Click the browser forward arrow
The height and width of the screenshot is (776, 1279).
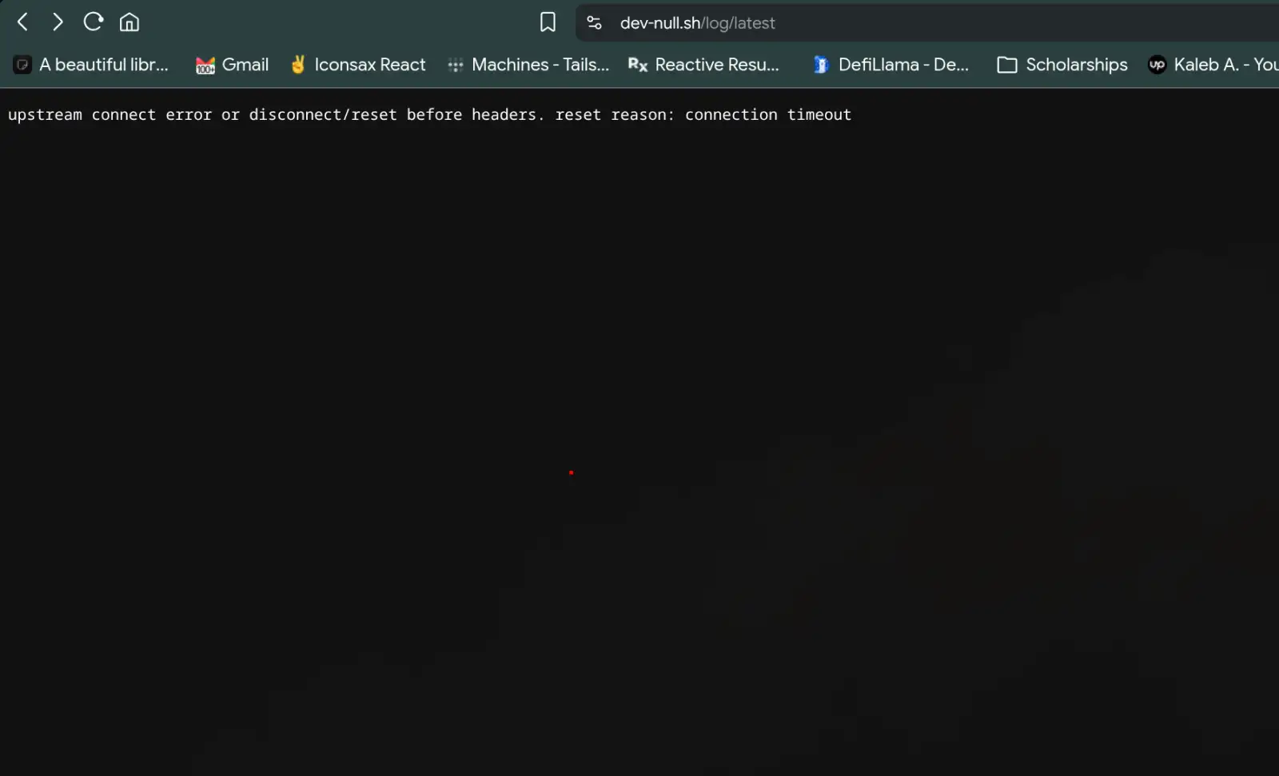58,22
